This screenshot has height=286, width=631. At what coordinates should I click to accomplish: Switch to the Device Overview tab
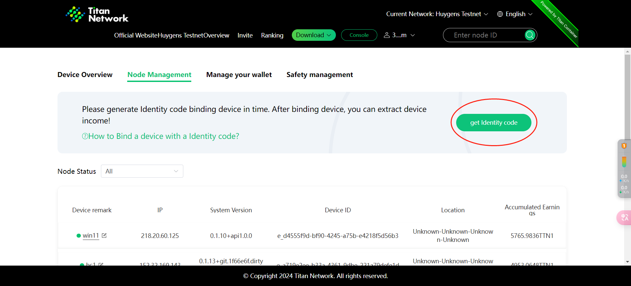tap(85, 75)
